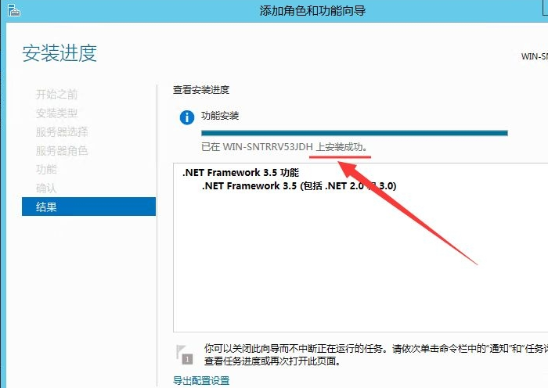Viewport: 548px width, 388px height.
Task: Click the 添加角色和功能向导 window title
Action: [312, 11]
